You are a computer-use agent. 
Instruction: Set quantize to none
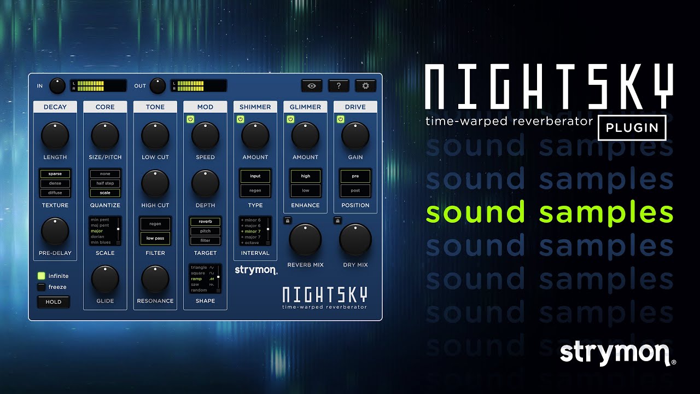coord(105,174)
